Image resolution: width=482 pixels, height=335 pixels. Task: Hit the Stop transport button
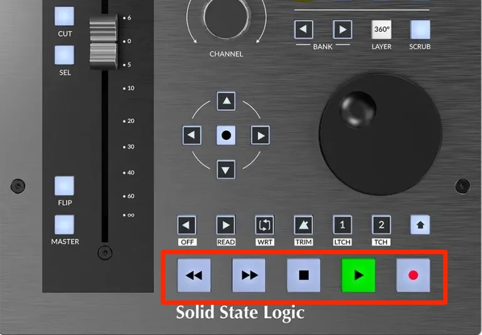[303, 275]
